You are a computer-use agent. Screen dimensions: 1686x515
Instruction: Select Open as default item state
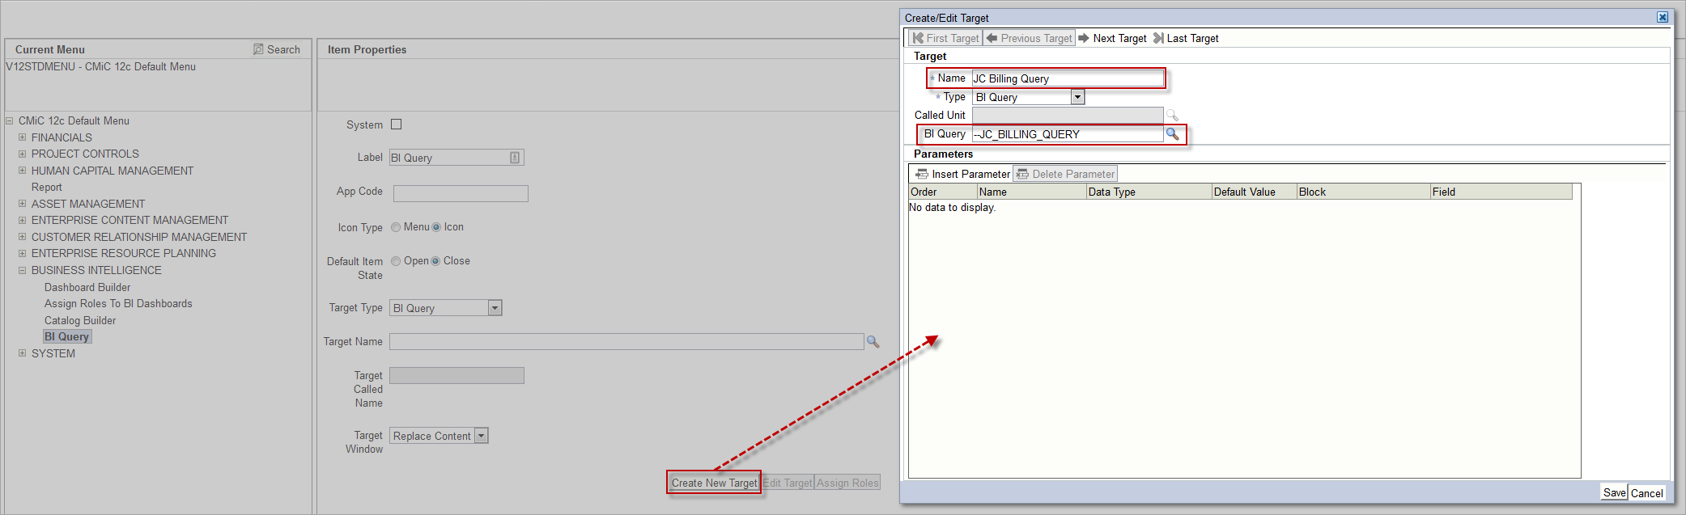[396, 261]
